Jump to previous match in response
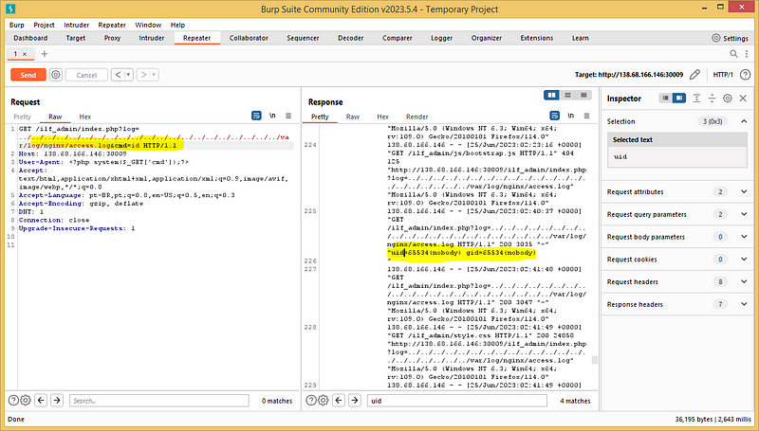759x431 pixels. [x=339, y=400]
